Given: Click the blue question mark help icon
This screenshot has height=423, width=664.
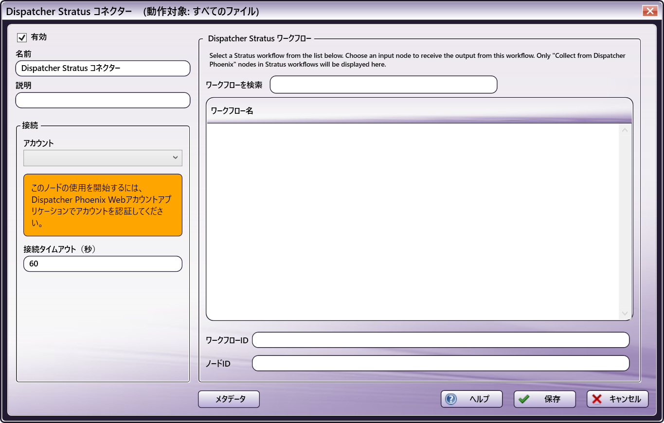Looking at the screenshot, I should (451, 399).
